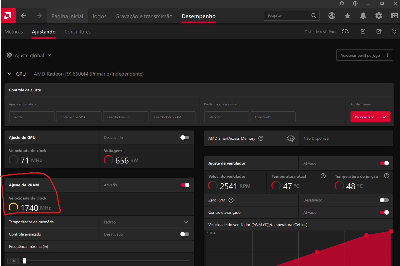Toggle Ajuste de ventilador switch
This screenshot has width=400, height=266.
(384, 163)
